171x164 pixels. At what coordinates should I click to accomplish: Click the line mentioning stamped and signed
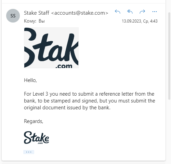90,101
